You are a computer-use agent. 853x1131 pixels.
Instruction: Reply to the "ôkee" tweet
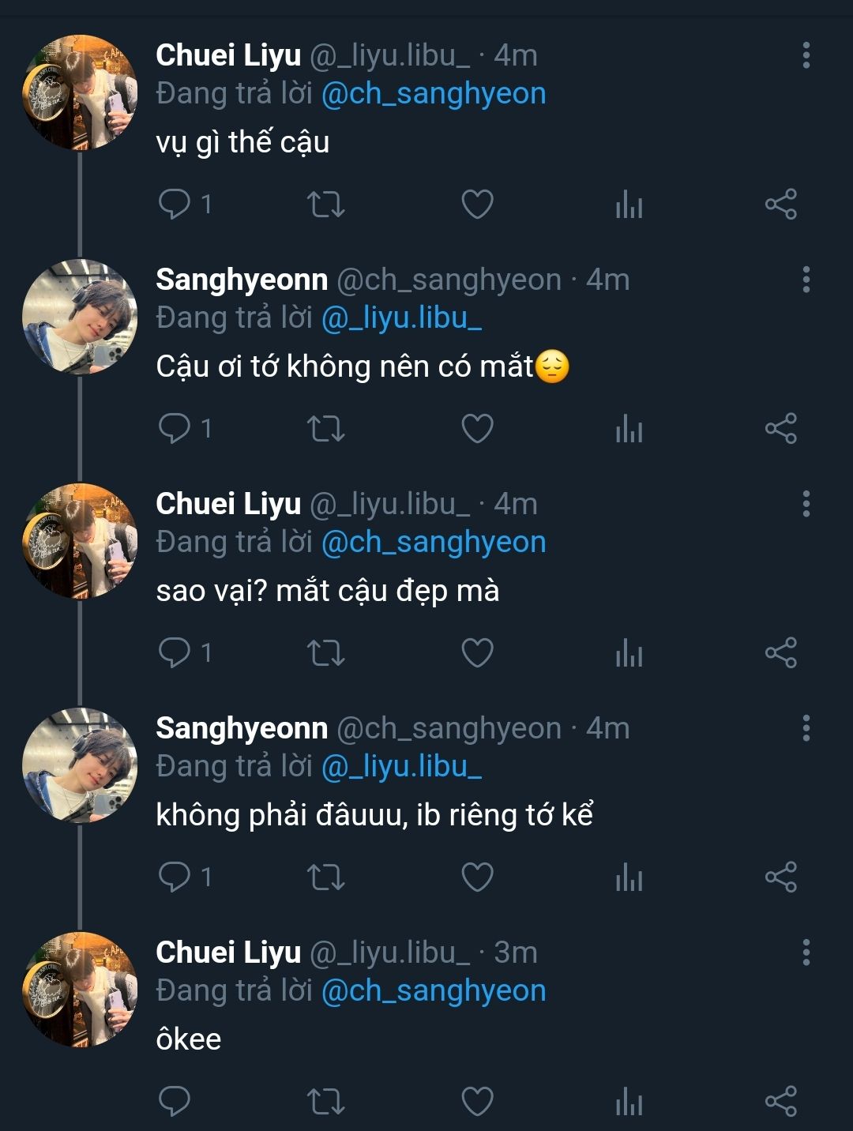175,1101
